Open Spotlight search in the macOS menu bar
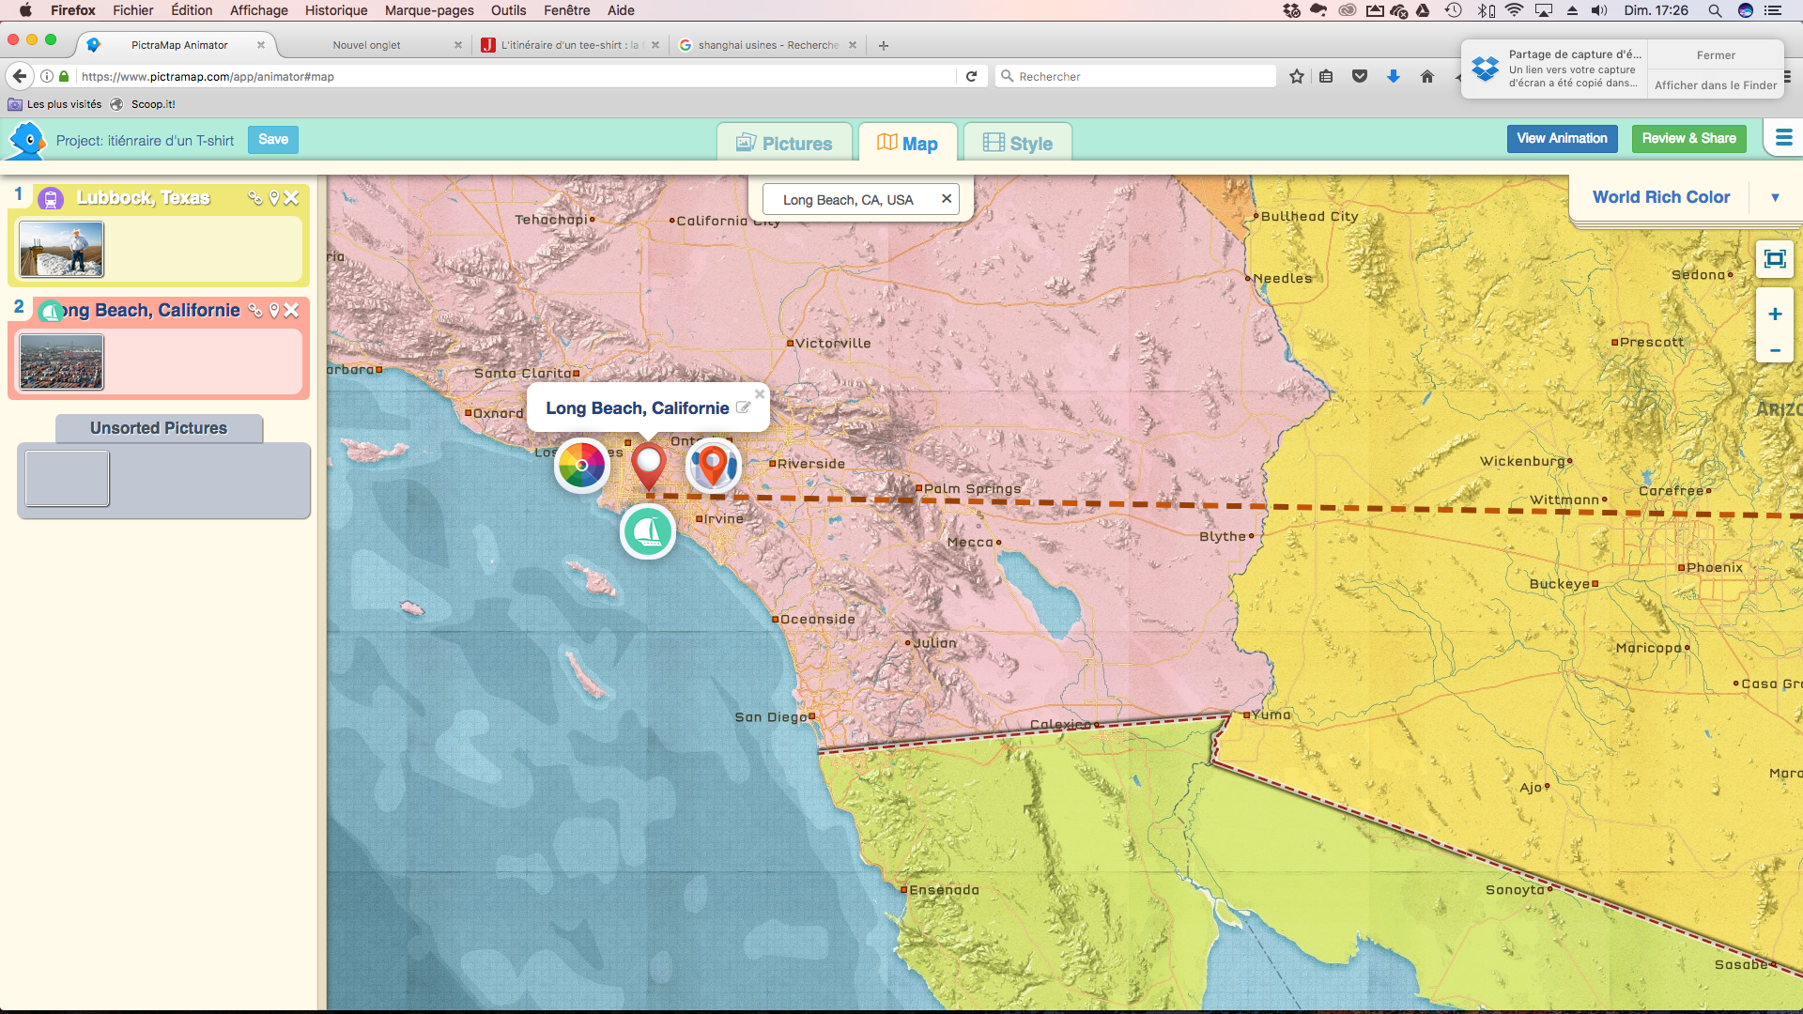 (x=1715, y=10)
